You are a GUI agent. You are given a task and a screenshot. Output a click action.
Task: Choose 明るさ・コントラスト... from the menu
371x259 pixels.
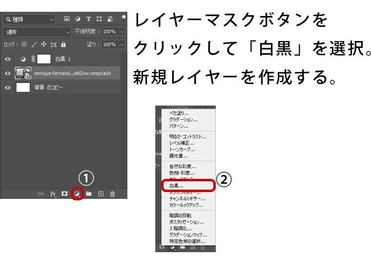pos(188,136)
